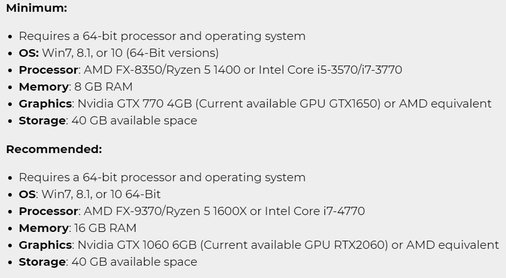Click the text 'Nvidia GTX 1060 6GB'

point(137,245)
